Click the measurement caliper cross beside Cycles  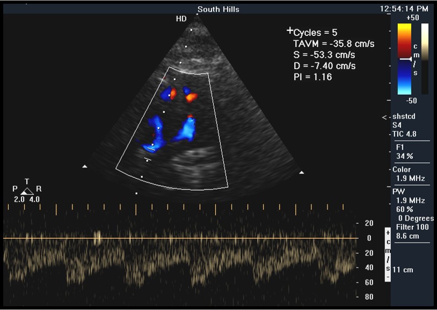pos(290,30)
